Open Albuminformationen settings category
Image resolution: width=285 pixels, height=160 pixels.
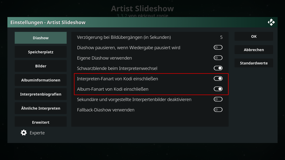click(41, 80)
